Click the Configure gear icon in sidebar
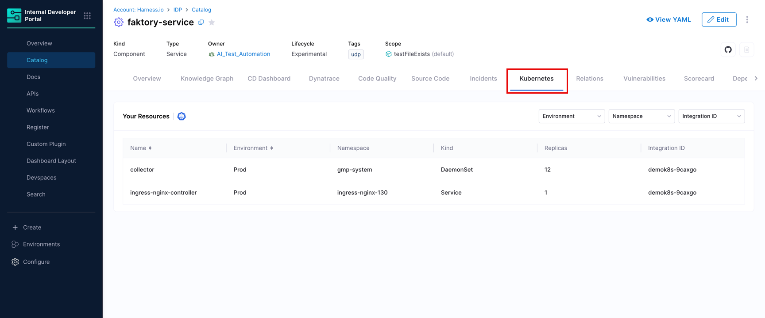This screenshot has width=765, height=318. (x=15, y=262)
